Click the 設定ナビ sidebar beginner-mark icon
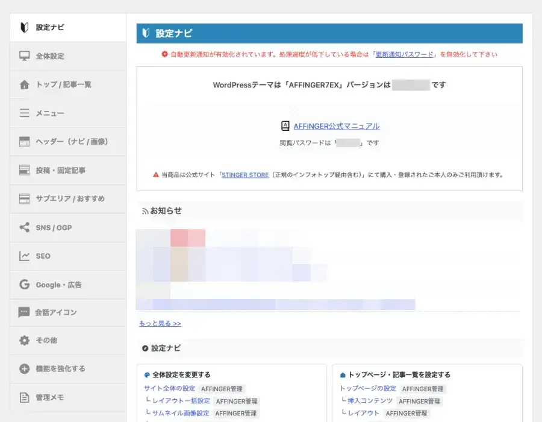542x422 pixels. tap(24, 27)
